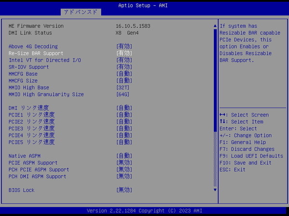The width and height of the screenshot is (289, 216).
Task: Select MMIO High Granularity Size label
Action: pyautogui.click(x=46, y=95)
